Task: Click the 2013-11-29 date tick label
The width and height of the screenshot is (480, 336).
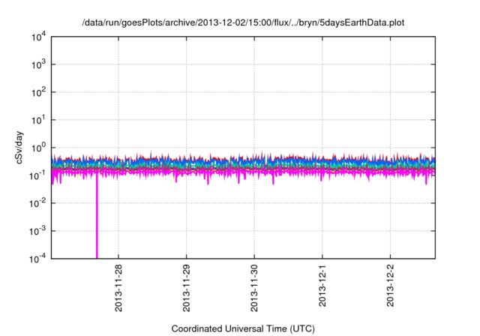Action: tap(187, 288)
